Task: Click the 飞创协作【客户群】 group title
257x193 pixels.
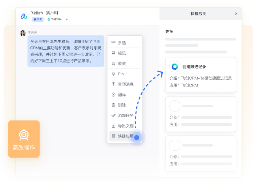Action: click(x=45, y=13)
